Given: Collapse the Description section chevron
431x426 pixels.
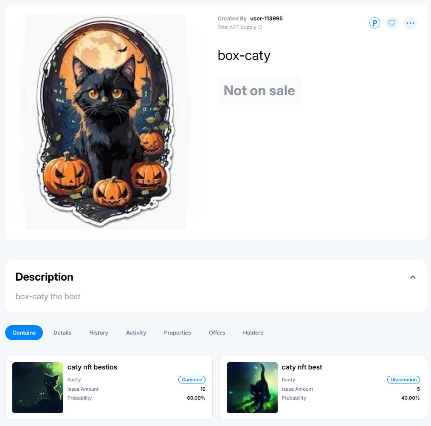Looking at the screenshot, I should (x=413, y=277).
